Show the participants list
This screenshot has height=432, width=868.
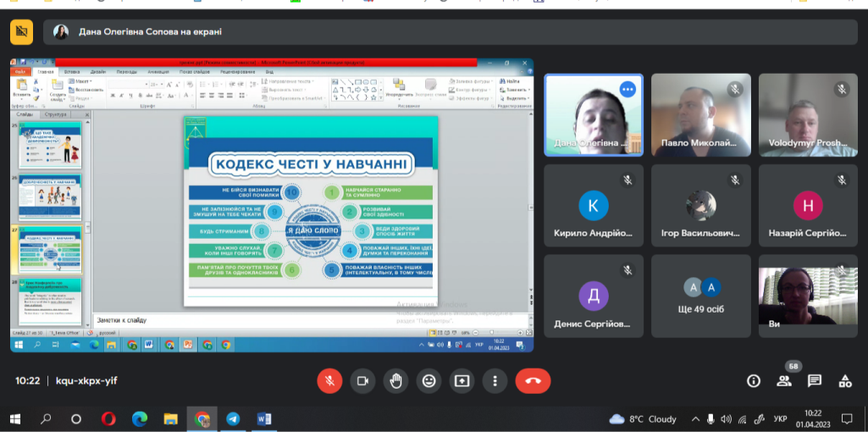(x=784, y=381)
